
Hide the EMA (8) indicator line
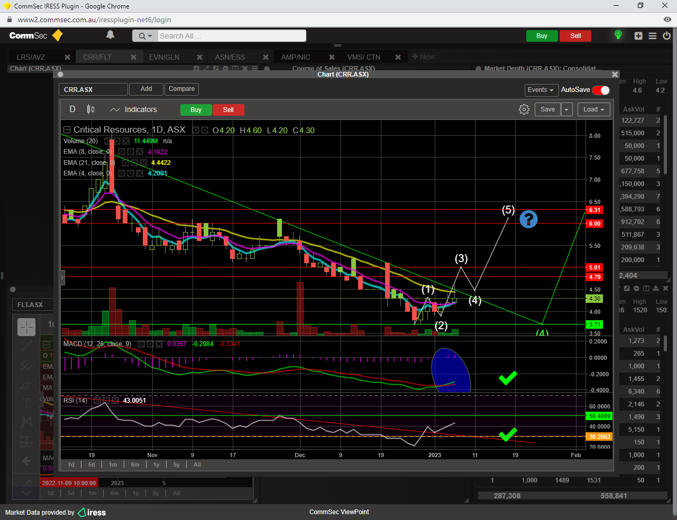coord(122,152)
